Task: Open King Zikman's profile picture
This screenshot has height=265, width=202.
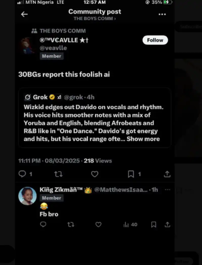Action: click(x=28, y=196)
